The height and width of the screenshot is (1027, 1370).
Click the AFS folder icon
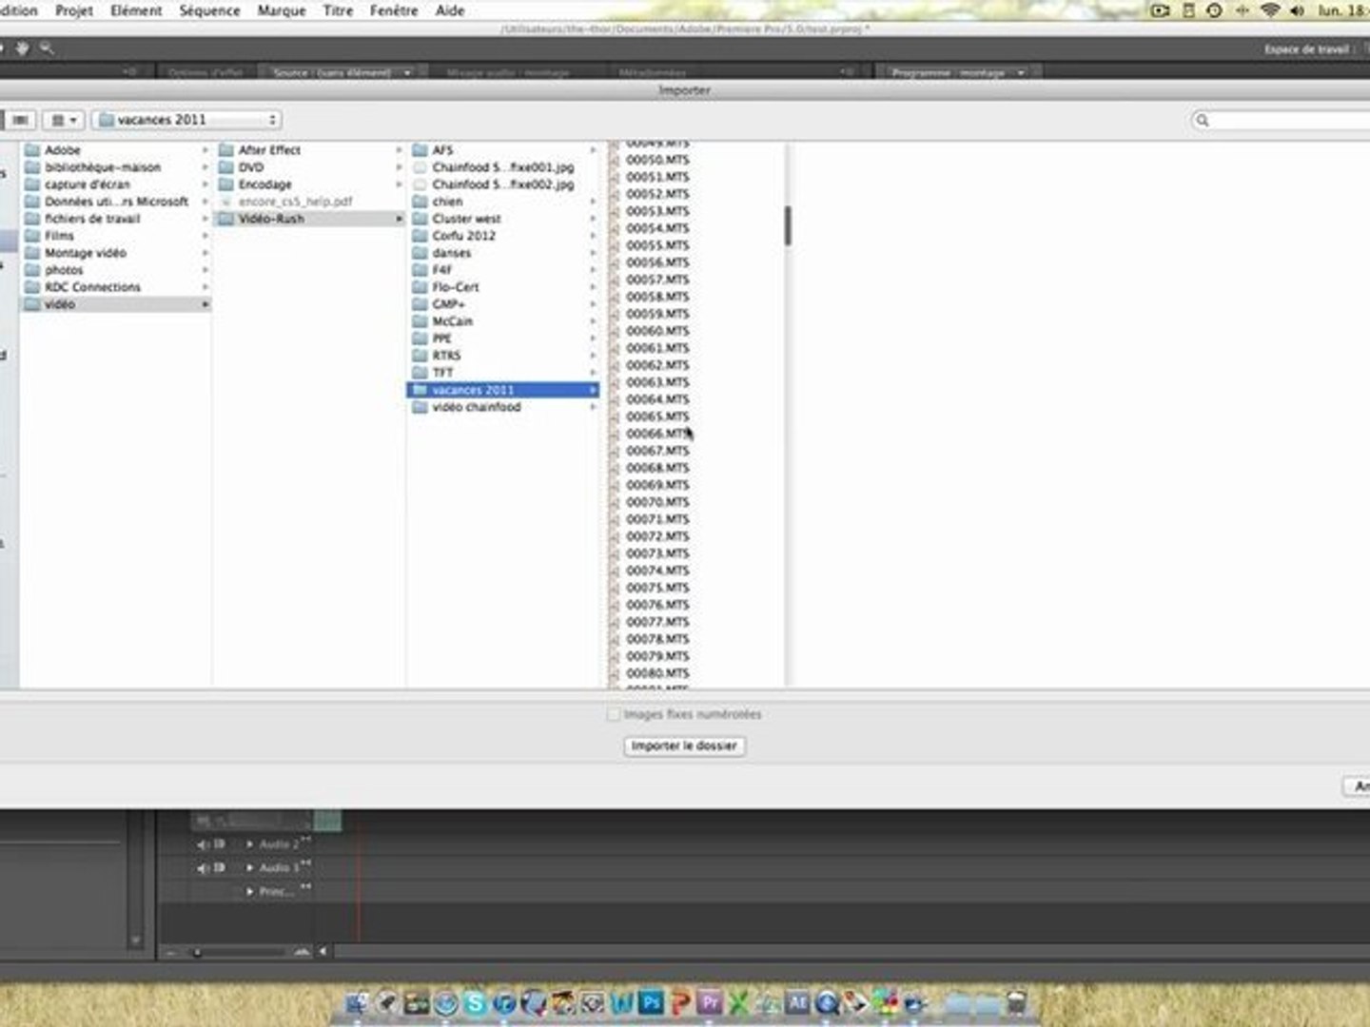(x=420, y=150)
